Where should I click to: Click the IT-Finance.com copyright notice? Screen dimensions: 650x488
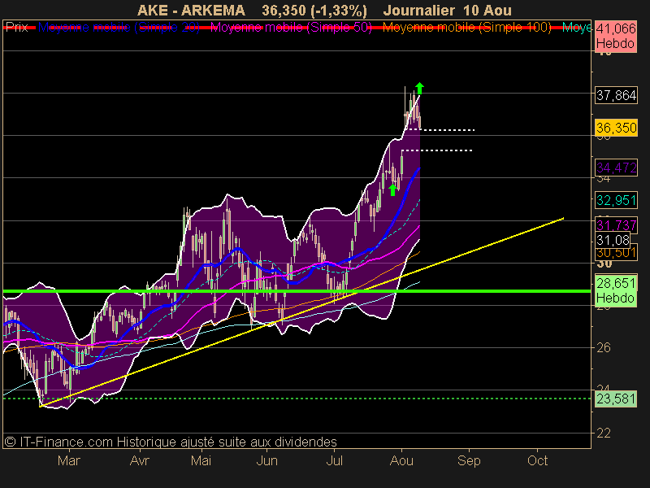[x=171, y=442]
